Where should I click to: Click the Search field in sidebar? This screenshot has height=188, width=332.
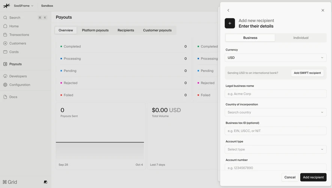[x=26, y=18]
